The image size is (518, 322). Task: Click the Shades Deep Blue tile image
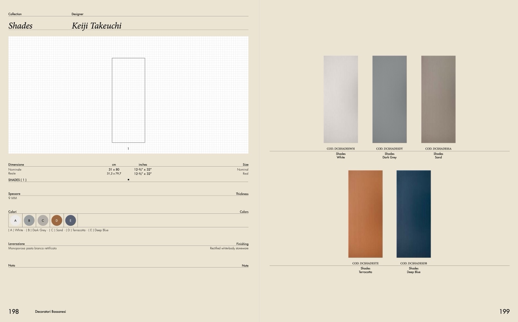414,214
